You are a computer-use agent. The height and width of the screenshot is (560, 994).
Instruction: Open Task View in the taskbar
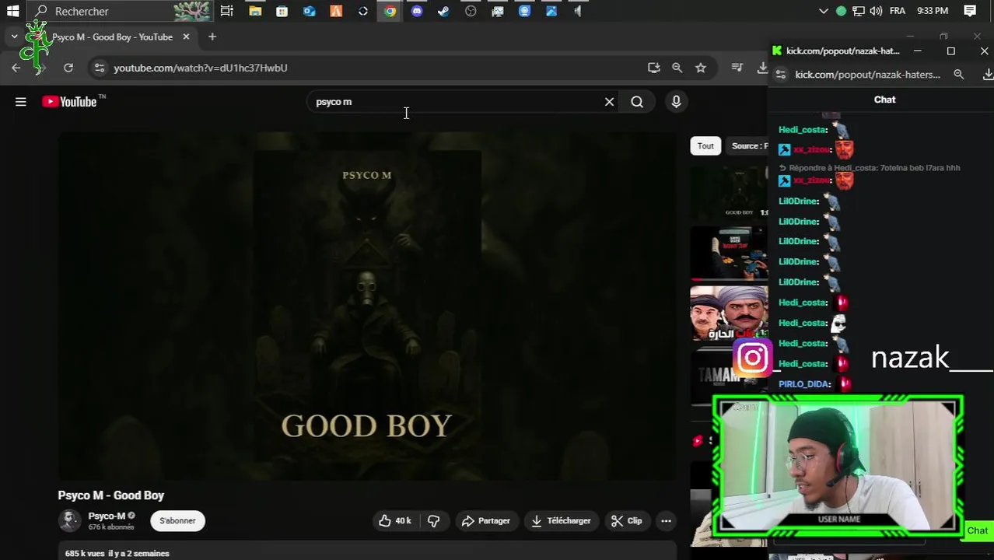click(226, 11)
